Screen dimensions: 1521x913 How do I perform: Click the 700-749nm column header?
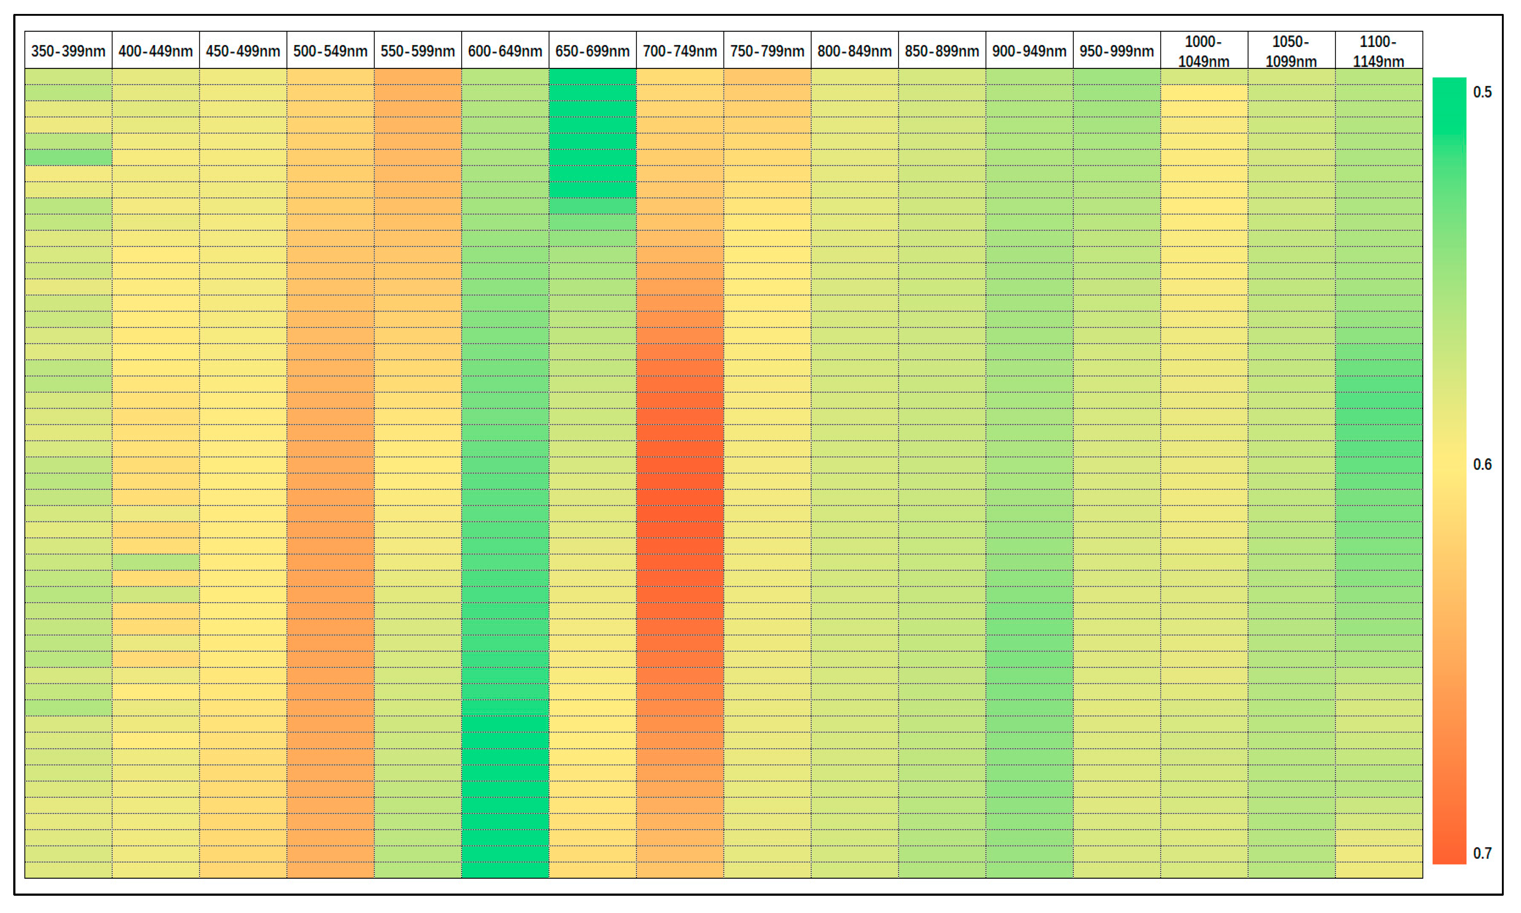[x=680, y=50]
